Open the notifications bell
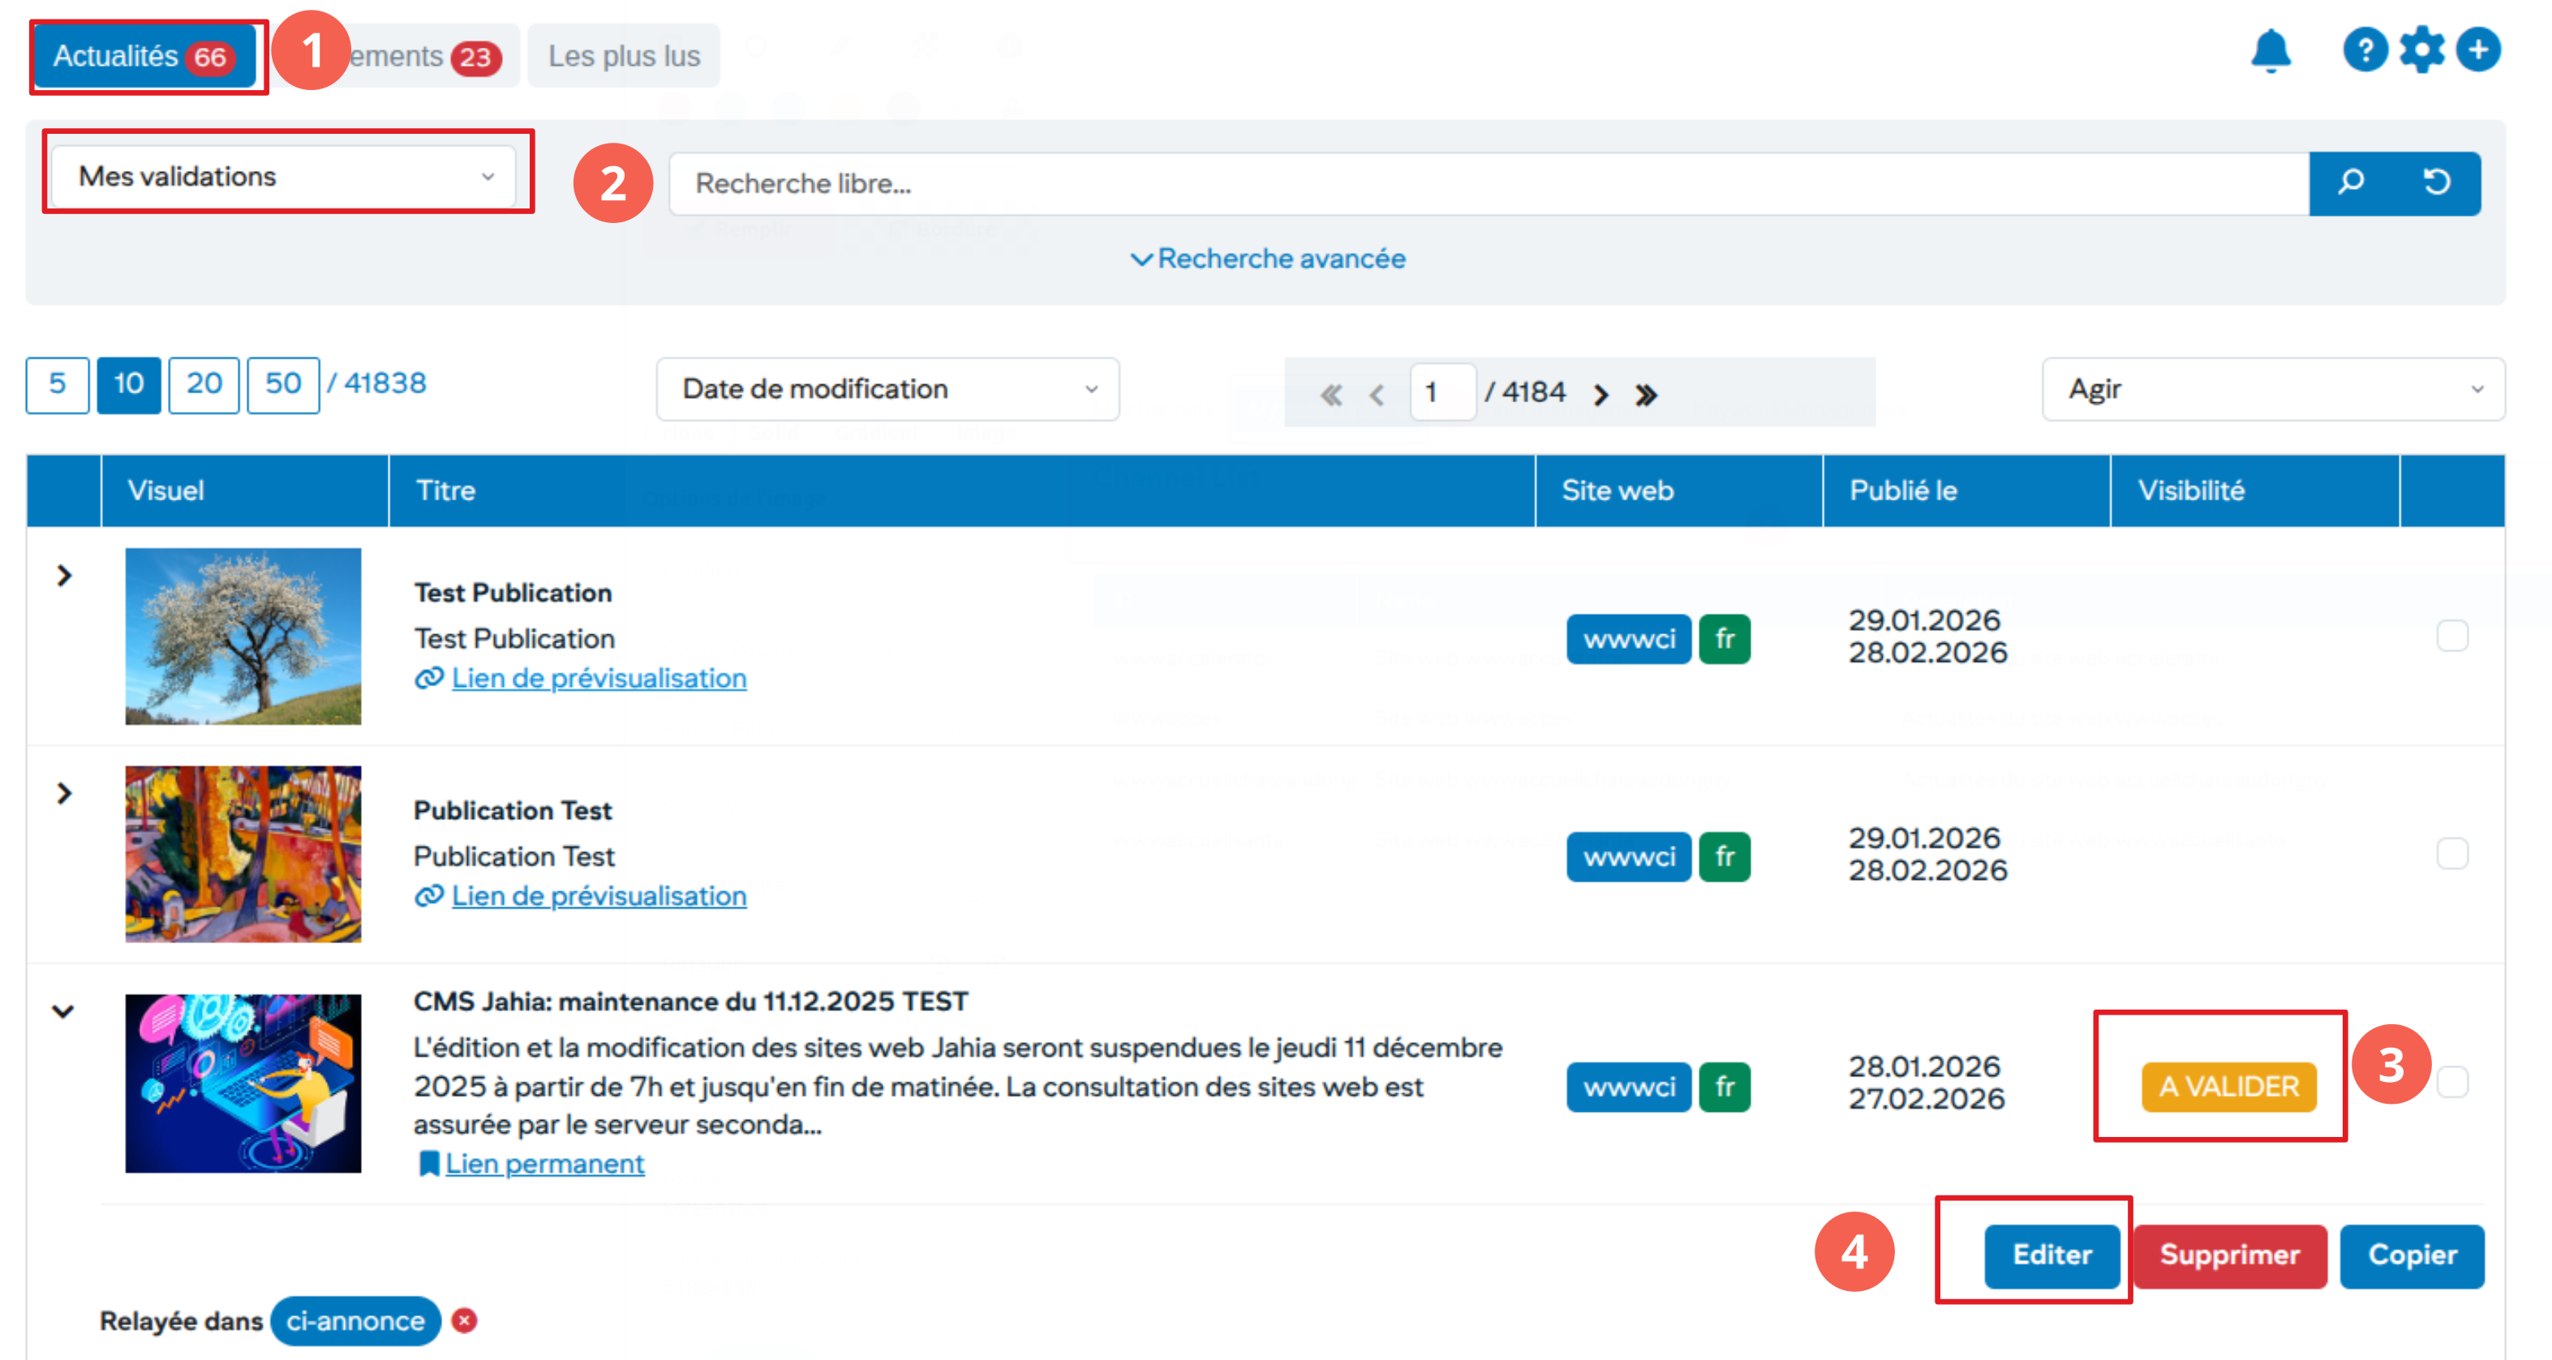The image size is (2552, 1360). [x=2270, y=50]
